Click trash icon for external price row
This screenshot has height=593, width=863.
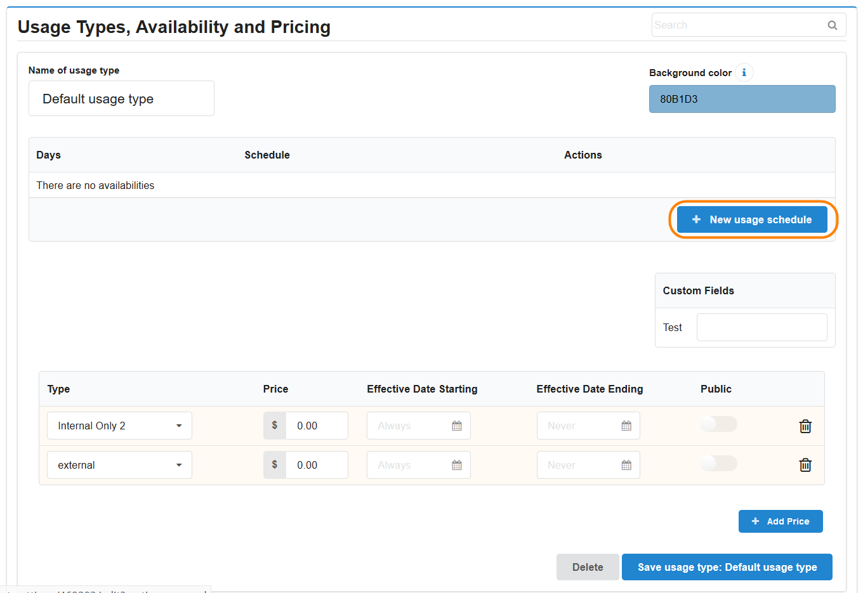(805, 466)
